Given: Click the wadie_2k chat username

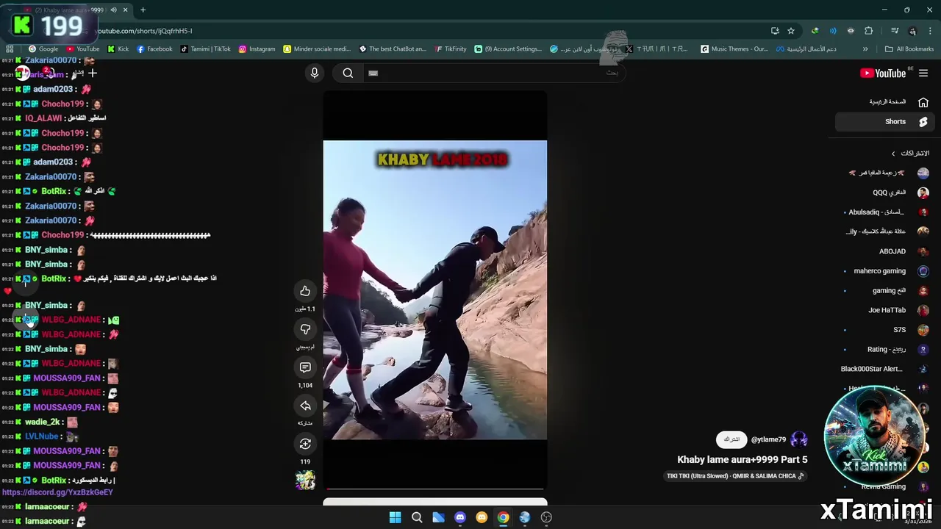Looking at the screenshot, I should point(42,422).
